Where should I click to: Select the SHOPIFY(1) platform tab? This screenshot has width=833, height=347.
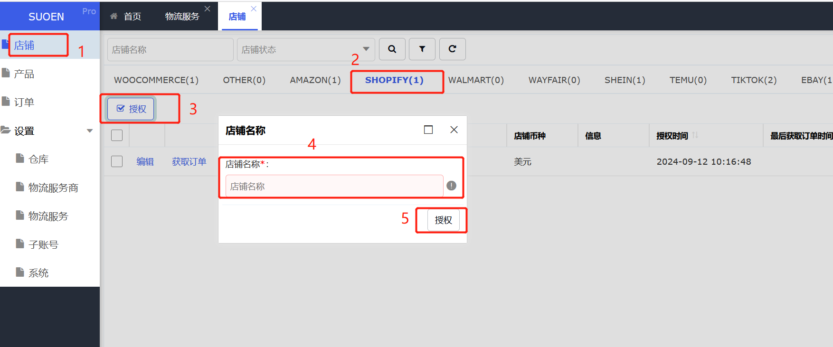coord(394,80)
